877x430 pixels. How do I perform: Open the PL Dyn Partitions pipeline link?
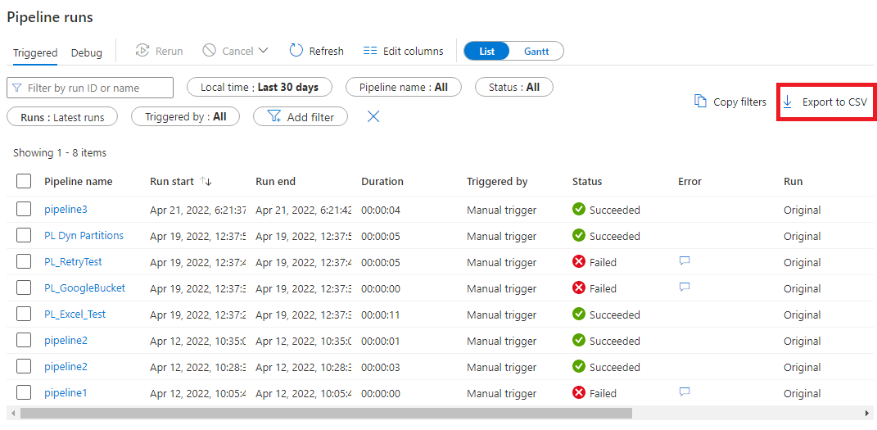(x=84, y=236)
